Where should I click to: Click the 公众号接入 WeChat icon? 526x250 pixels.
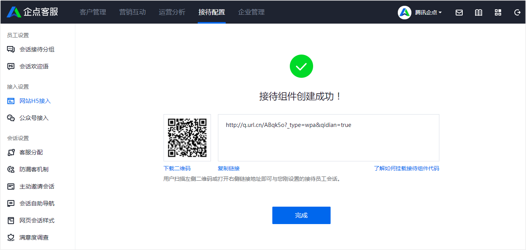point(11,118)
